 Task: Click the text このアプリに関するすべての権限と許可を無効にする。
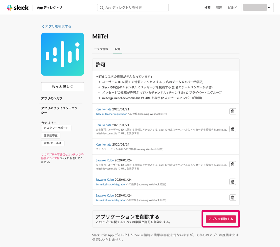134,222
